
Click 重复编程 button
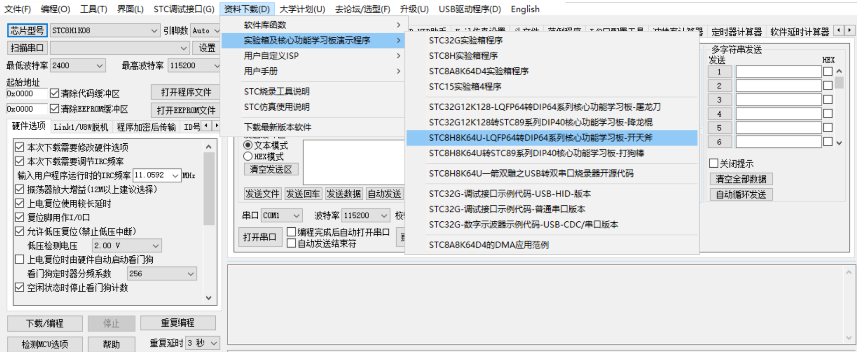(x=178, y=323)
